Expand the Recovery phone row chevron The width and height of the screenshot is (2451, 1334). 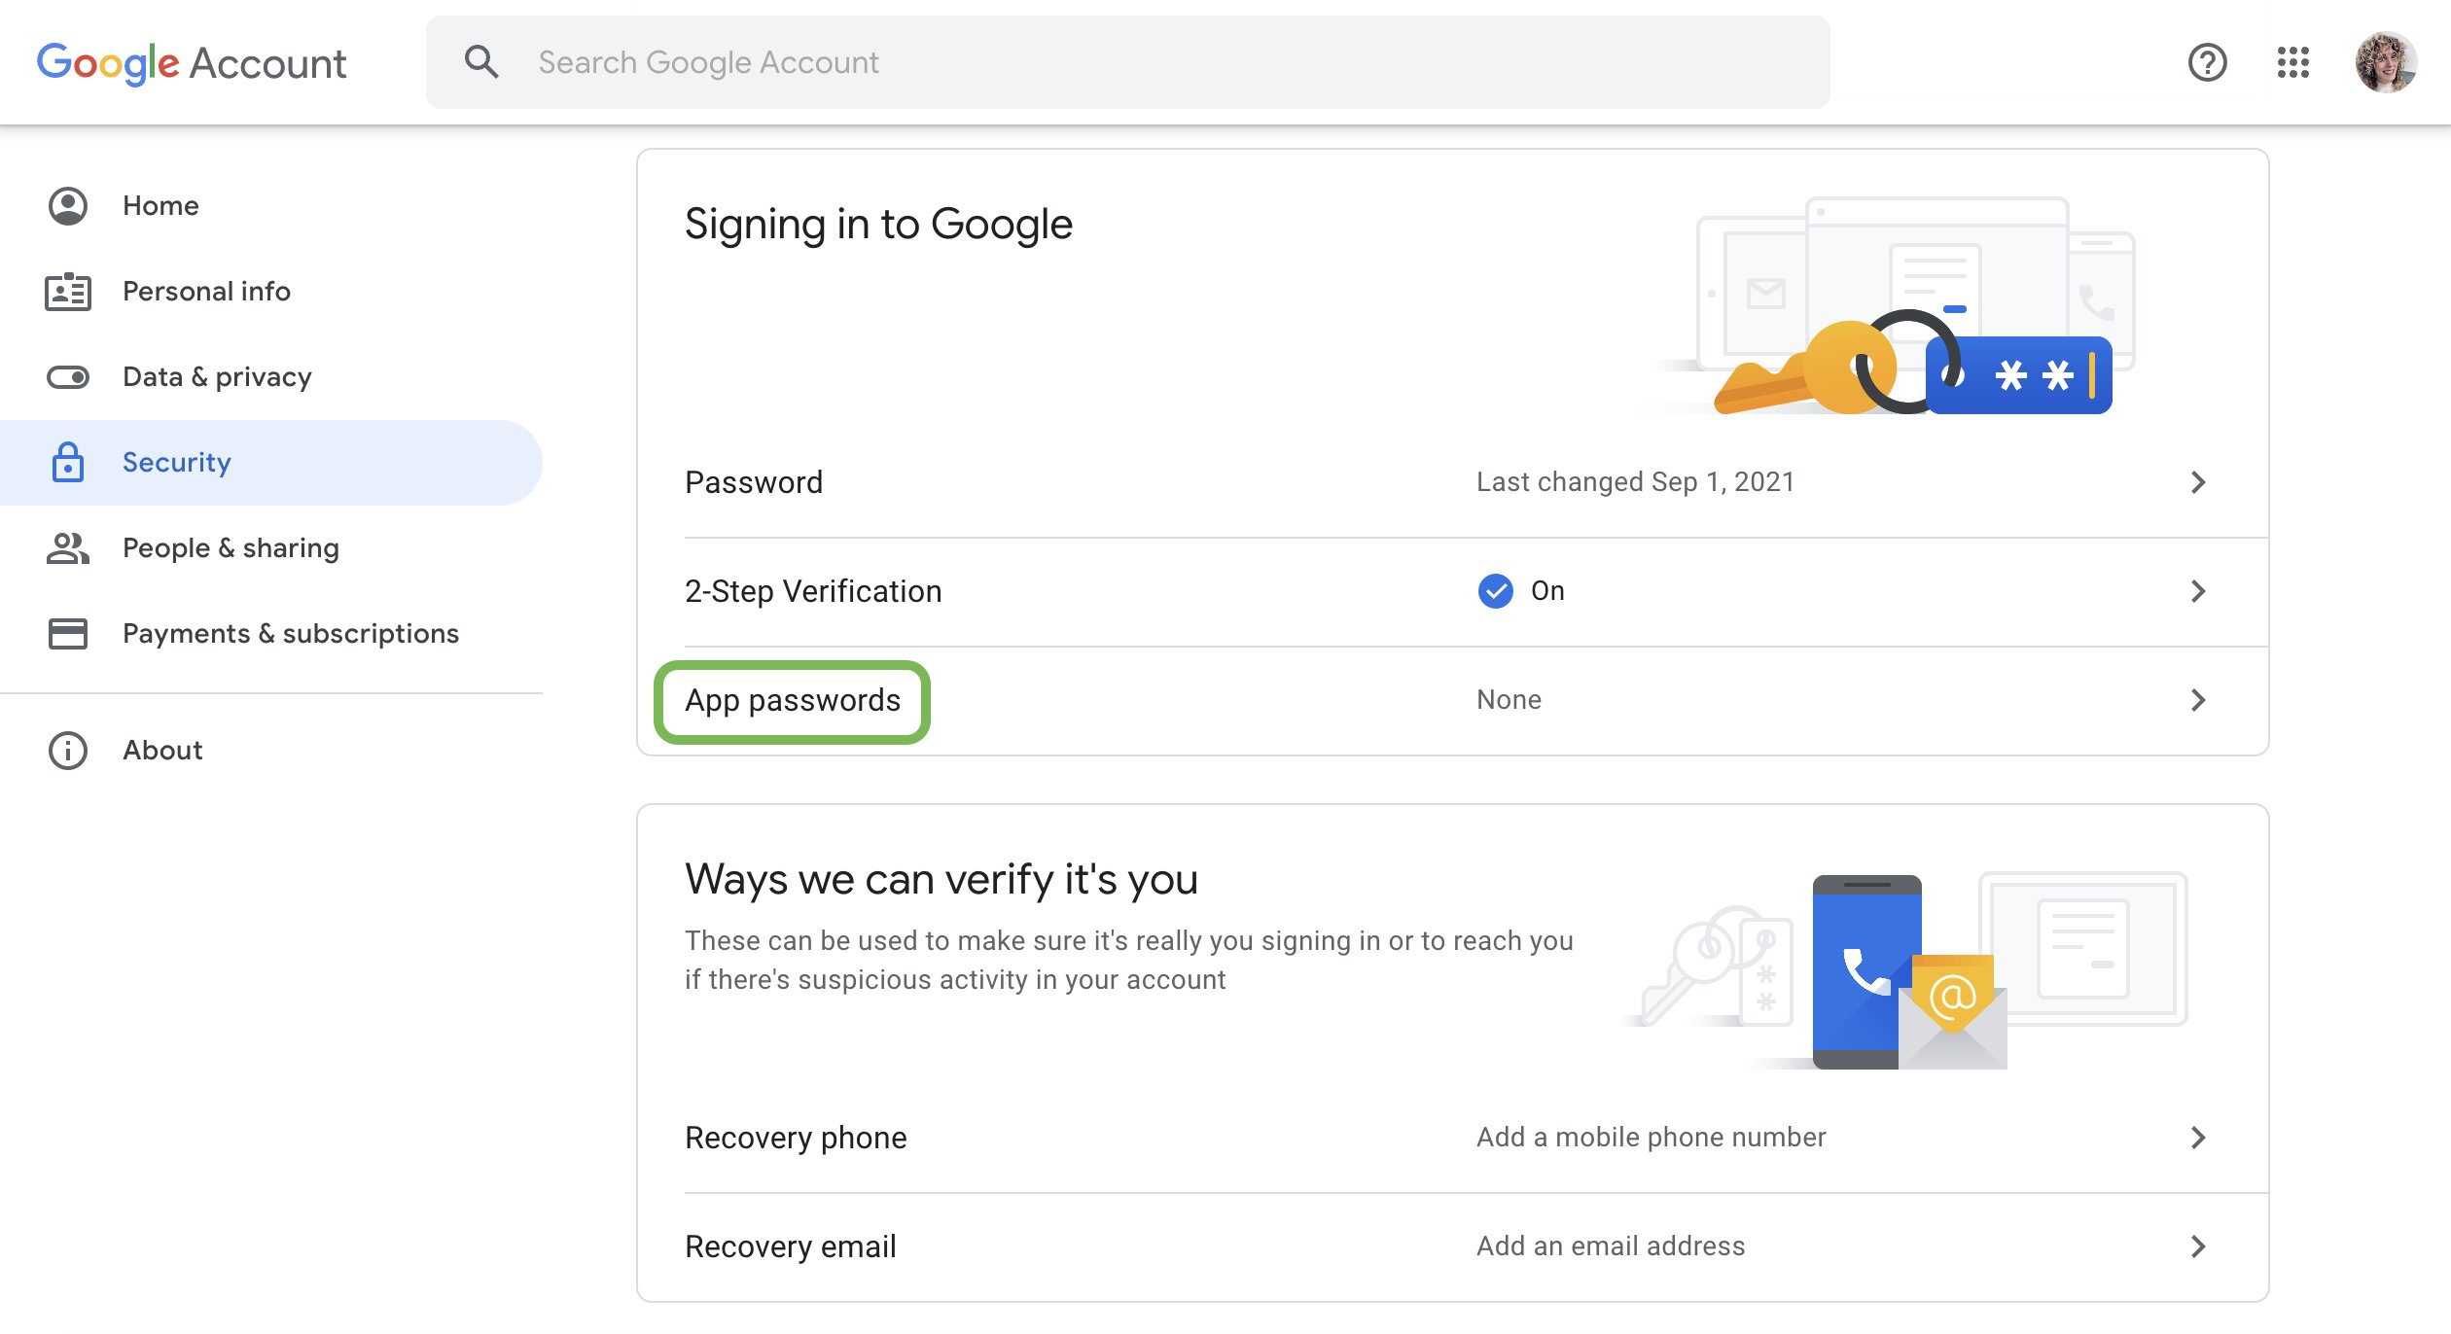[2198, 1138]
